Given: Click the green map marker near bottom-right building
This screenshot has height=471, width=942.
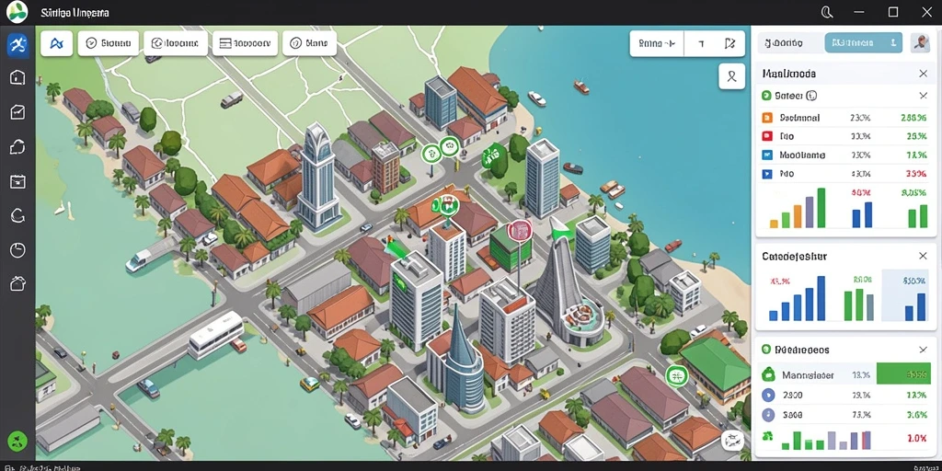Looking at the screenshot, I should [x=677, y=376].
